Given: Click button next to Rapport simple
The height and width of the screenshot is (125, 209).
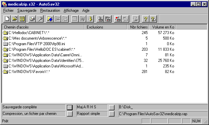Looking at the screenshot, I should pos(112,114).
